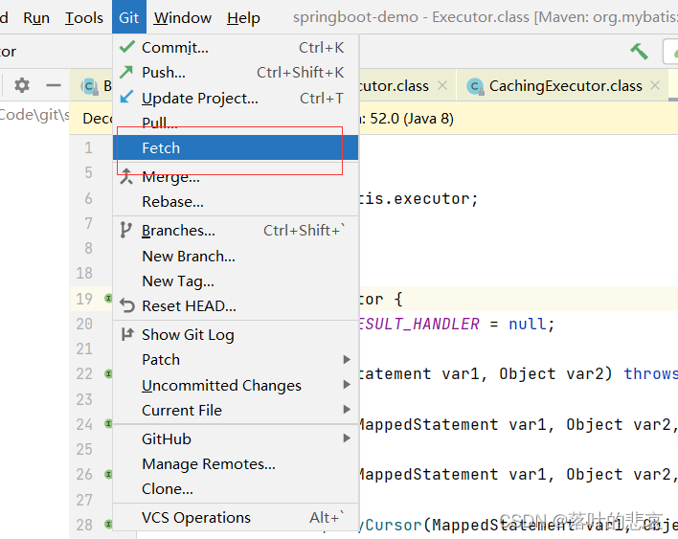Open the Run menu

(36, 18)
